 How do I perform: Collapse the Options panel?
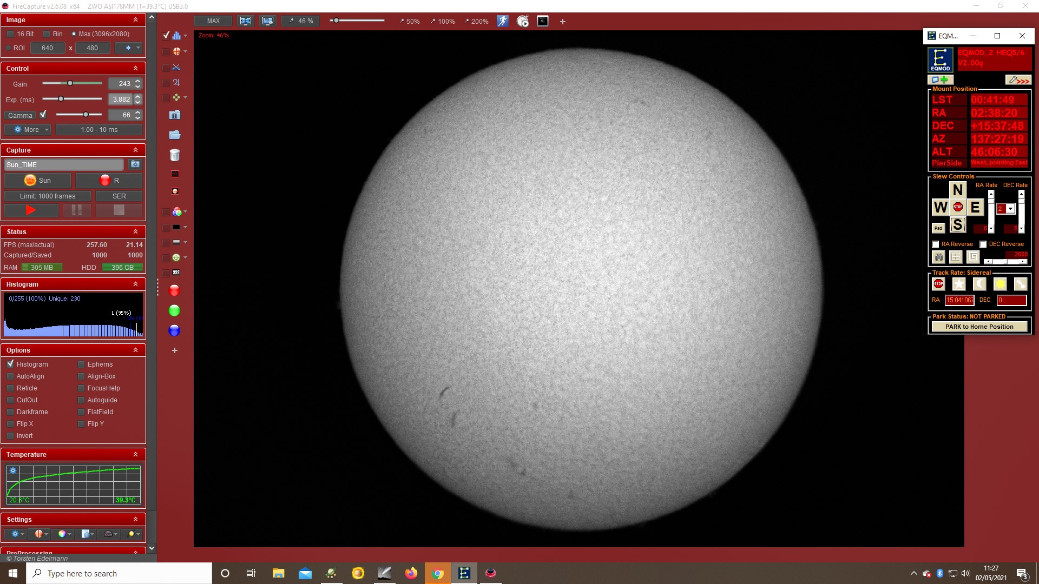135,350
